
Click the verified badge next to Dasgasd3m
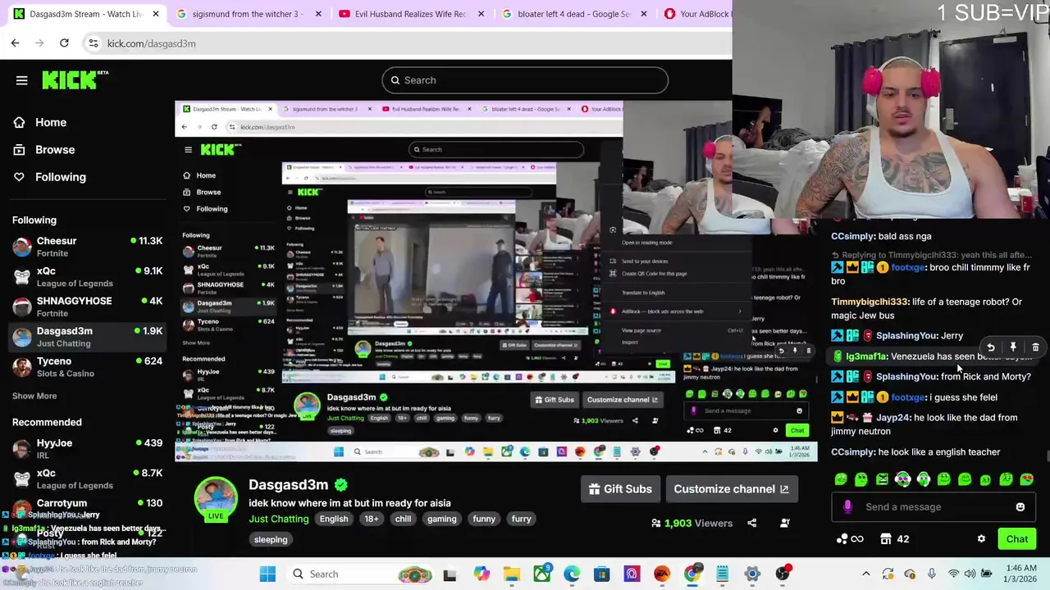click(341, 485)
